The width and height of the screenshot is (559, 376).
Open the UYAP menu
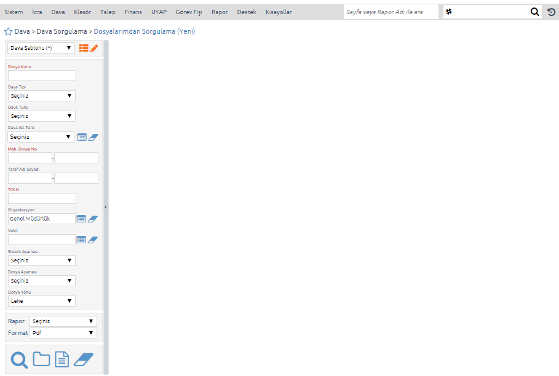[159, 12]
